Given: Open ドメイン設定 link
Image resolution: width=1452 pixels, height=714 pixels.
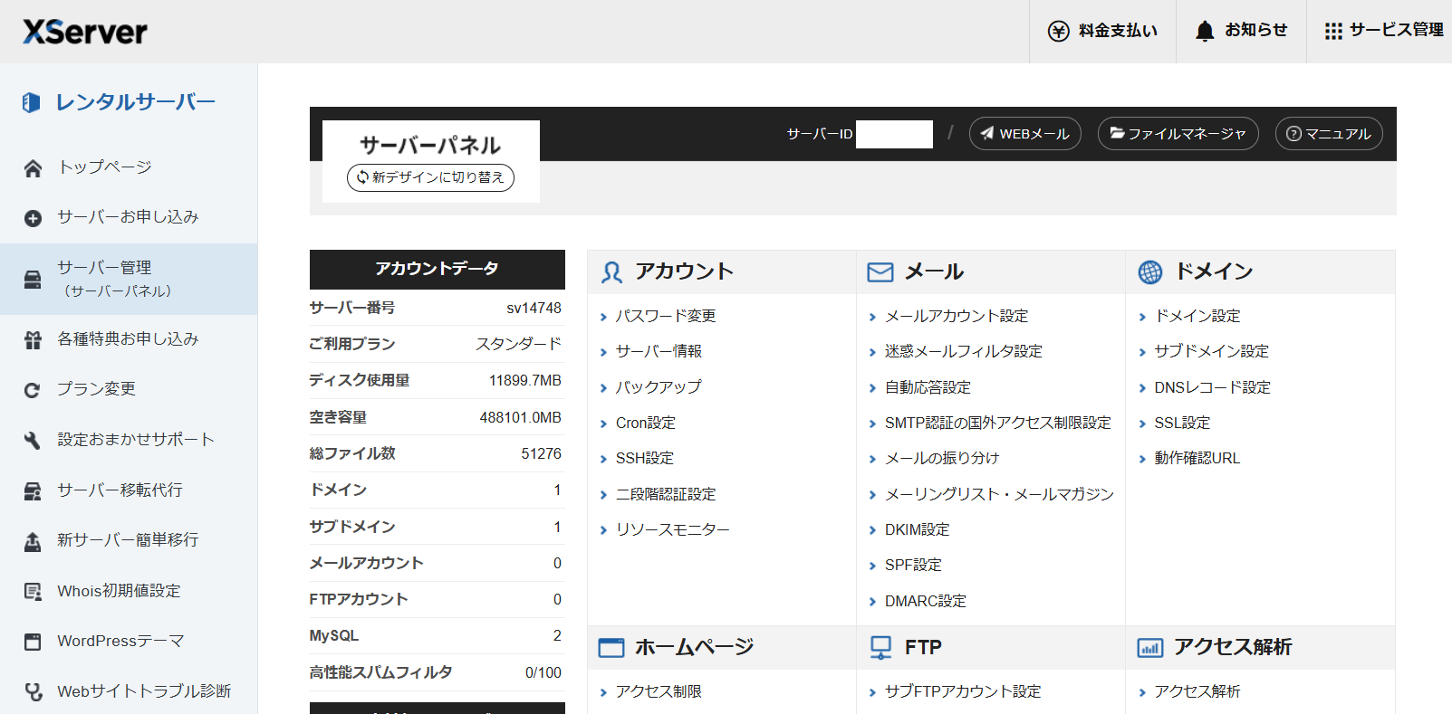Looking at the screenshot, I should (1197, 316).
